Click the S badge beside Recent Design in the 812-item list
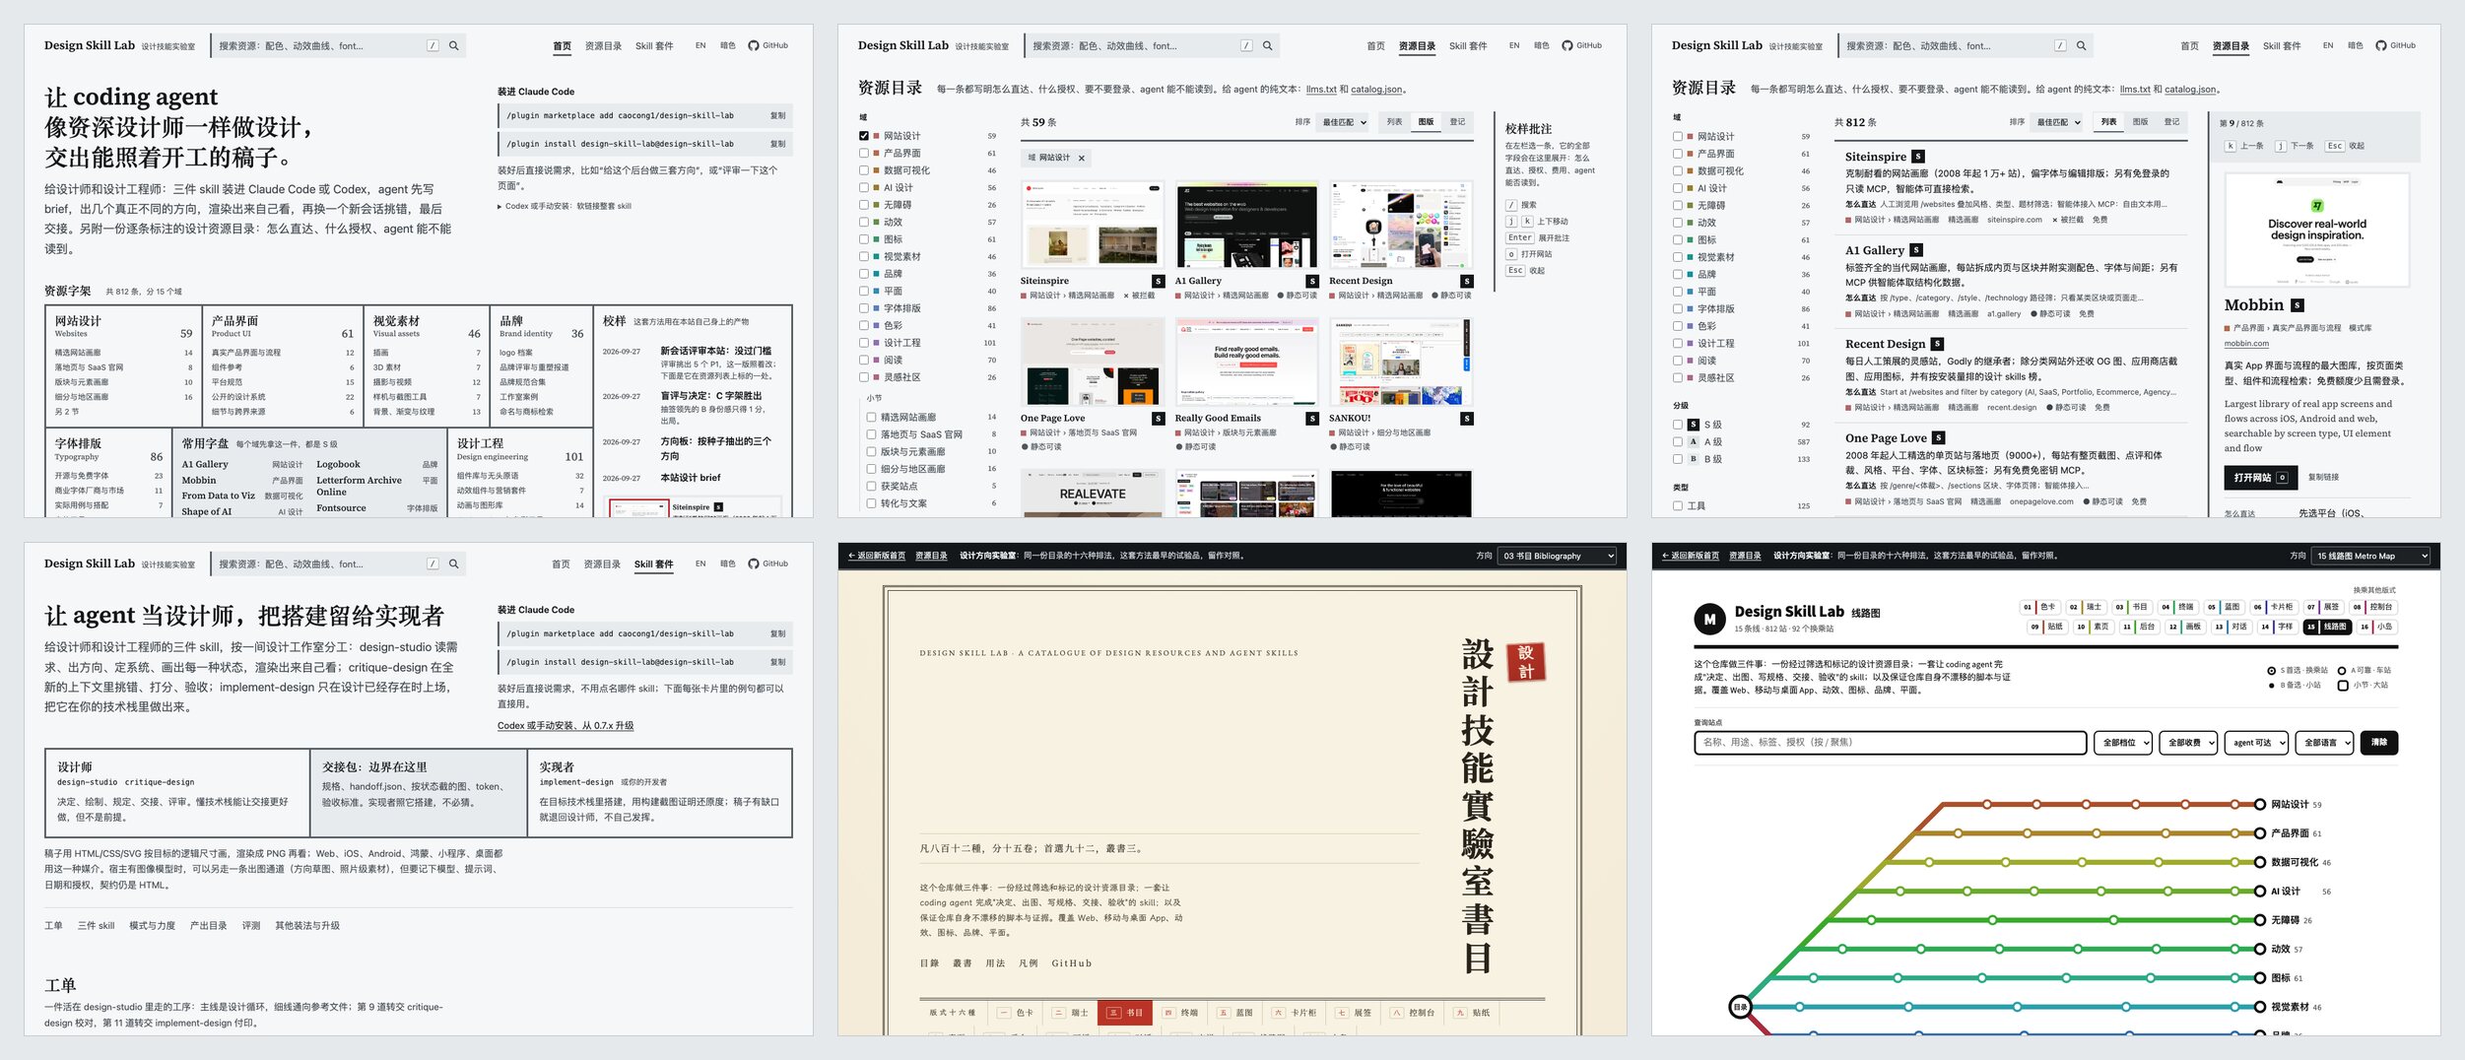2465x1060 pixels. 1937,344
